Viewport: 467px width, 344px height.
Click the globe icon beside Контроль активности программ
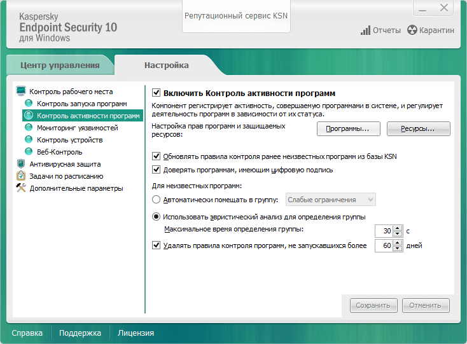pos(29,116)
